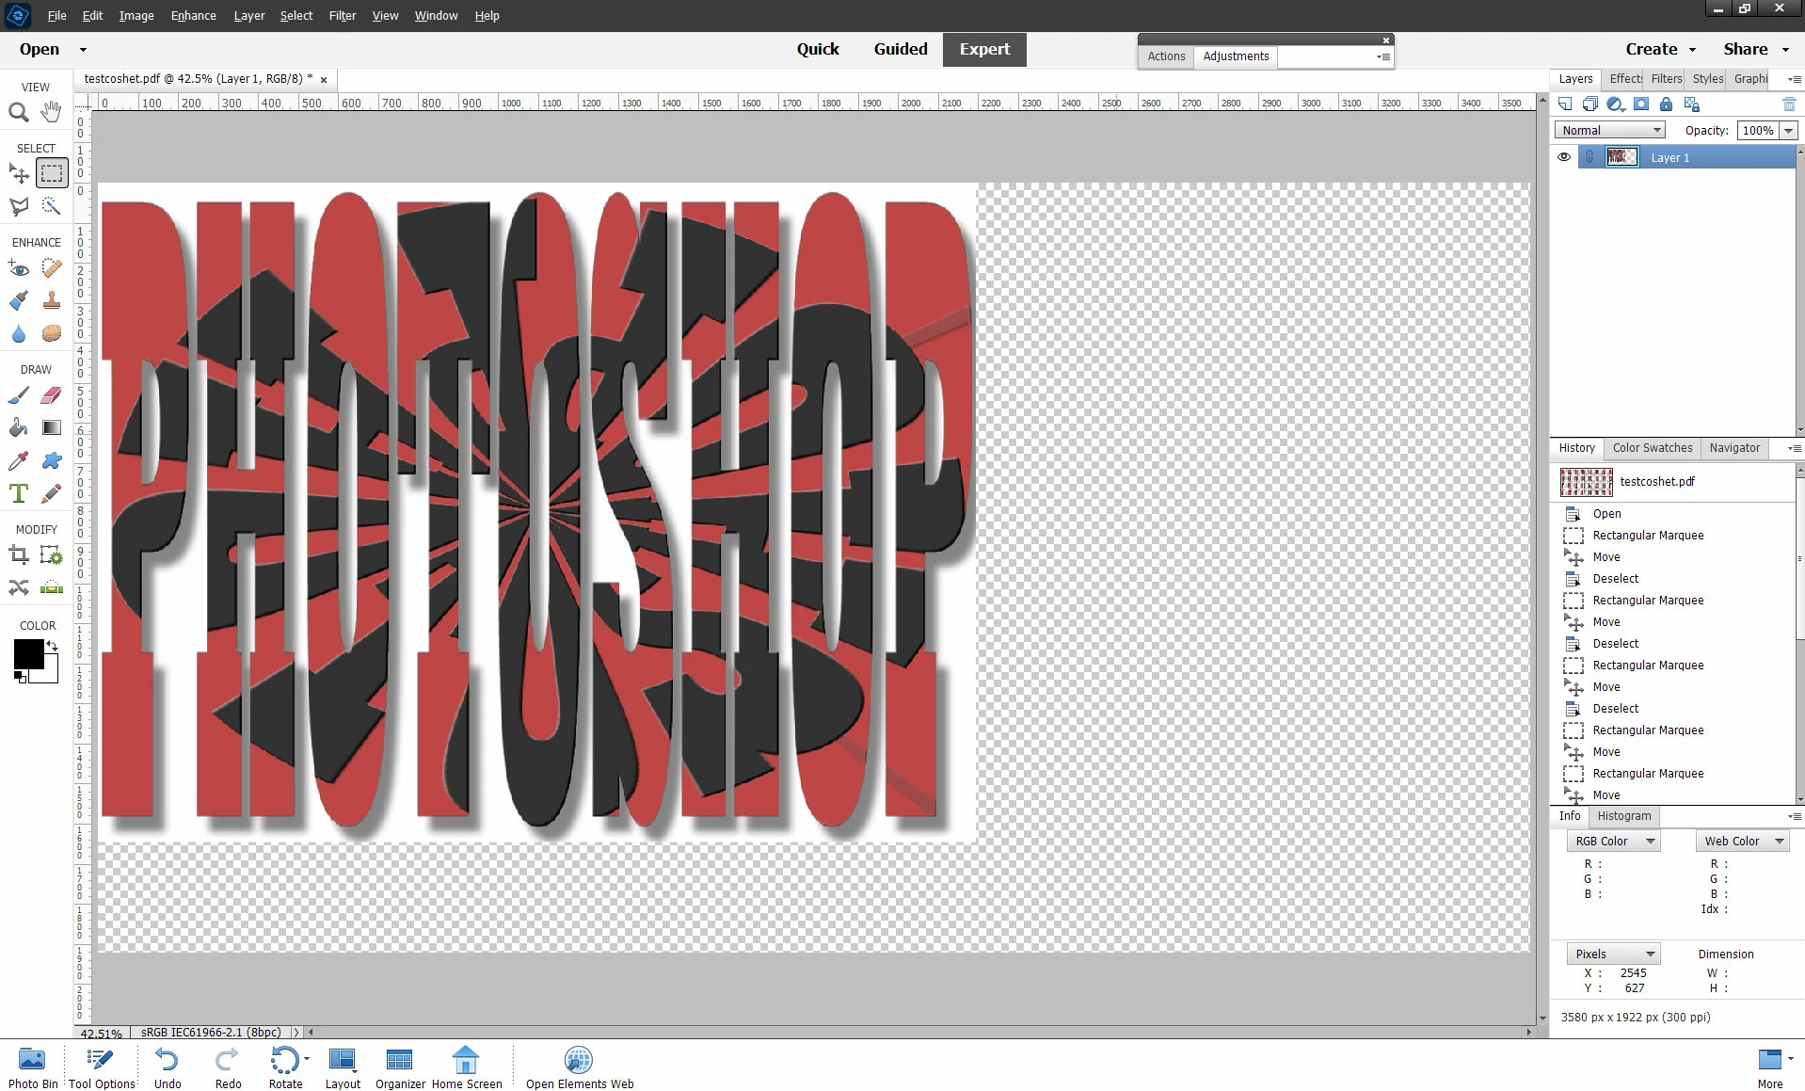Select the Move tool
Image resolution: width=1805 pixels, height=1091 pixels.
(18, 173)
